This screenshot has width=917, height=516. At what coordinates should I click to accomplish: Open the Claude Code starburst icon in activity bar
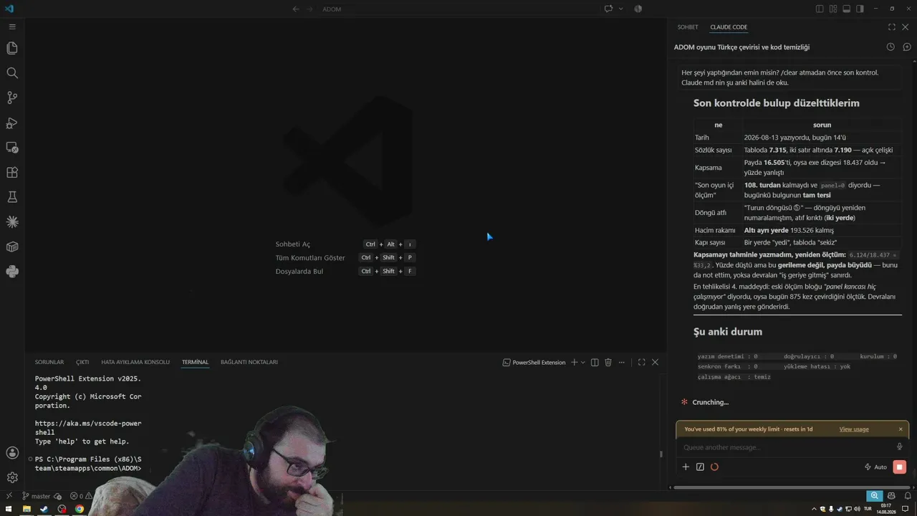[x=12, y=222]
